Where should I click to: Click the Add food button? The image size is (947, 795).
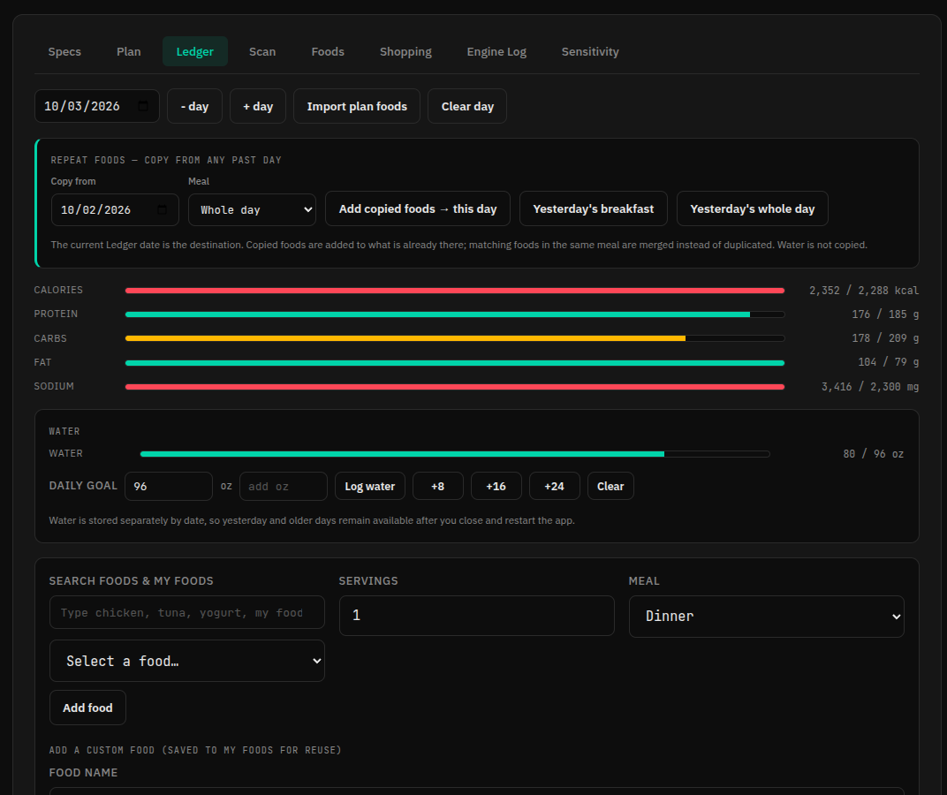(x=87, y=708)
